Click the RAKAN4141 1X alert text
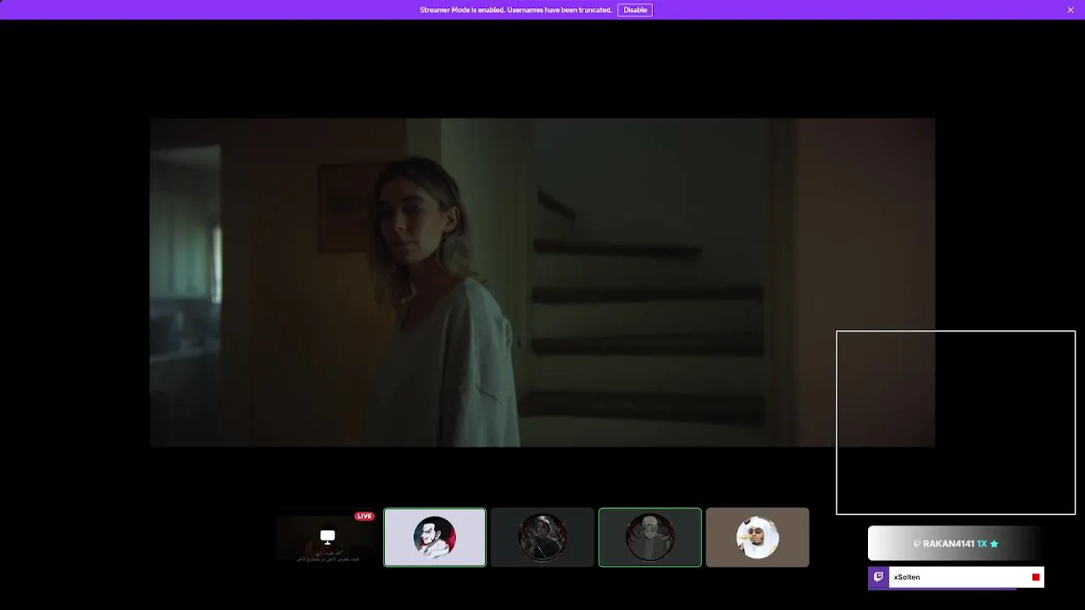1085x610 pixels. click(x=954, y=544)
